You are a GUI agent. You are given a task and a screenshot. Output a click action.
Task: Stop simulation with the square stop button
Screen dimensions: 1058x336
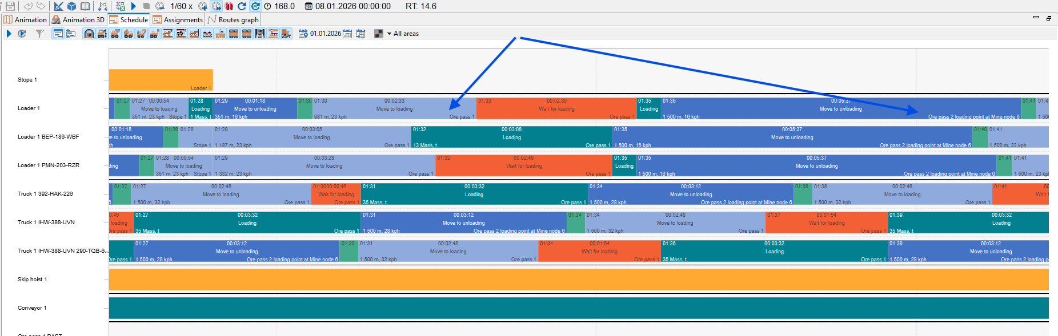[147, 6]
